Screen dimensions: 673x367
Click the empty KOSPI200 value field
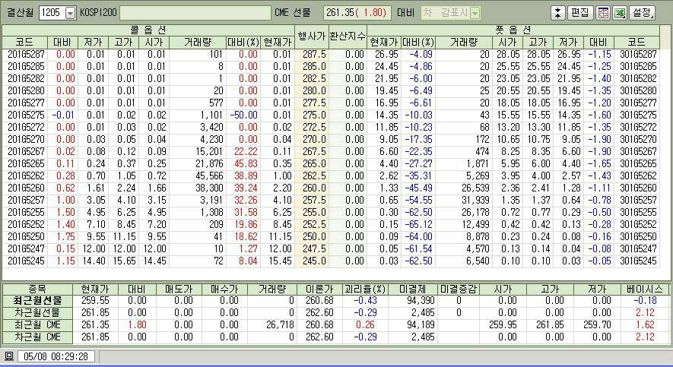pos(195,13)
